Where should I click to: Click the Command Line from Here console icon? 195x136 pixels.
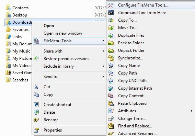pyautogui.click(x=111, y=13)
